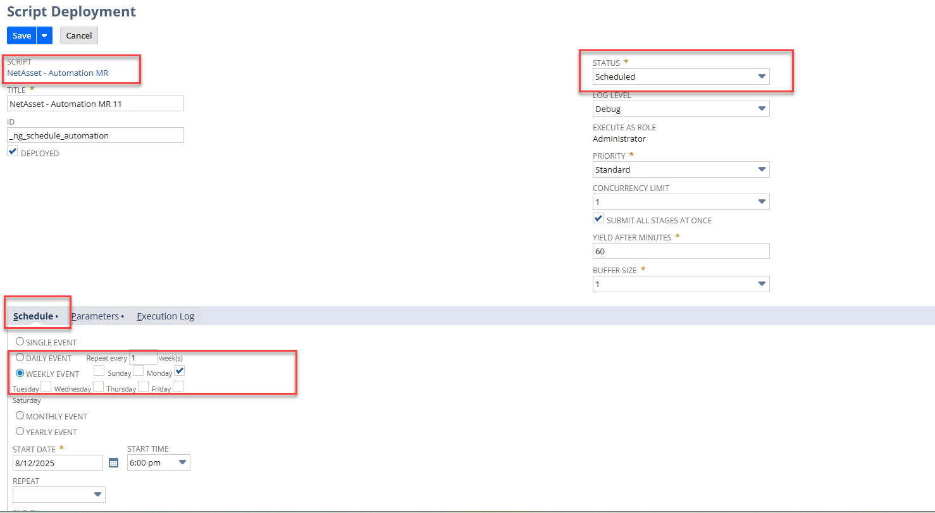Open the Priority dropdown set to Standard

click(681, 170)
